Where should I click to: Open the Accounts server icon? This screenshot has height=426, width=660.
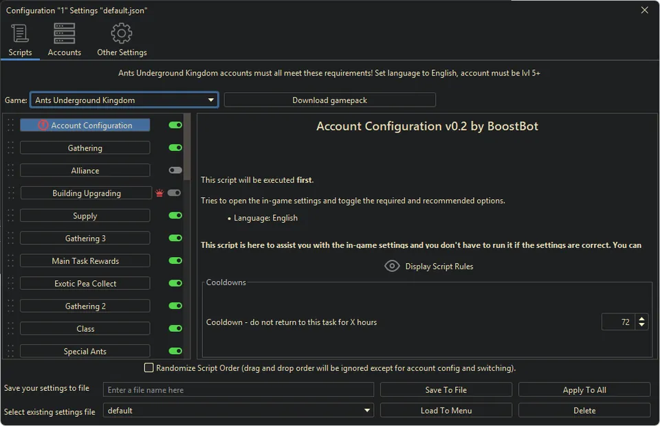point(65,33)
